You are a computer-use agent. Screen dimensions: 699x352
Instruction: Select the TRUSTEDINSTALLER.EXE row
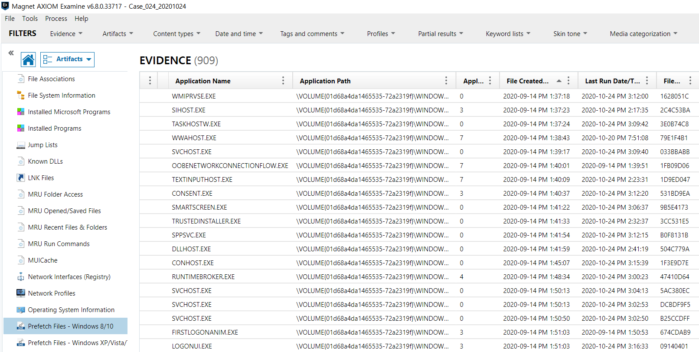point(419,221)
